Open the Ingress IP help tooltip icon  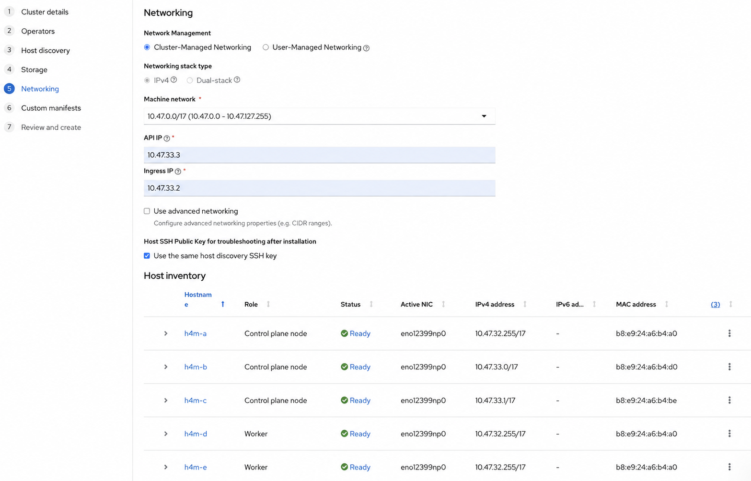(x=178, y=172)
